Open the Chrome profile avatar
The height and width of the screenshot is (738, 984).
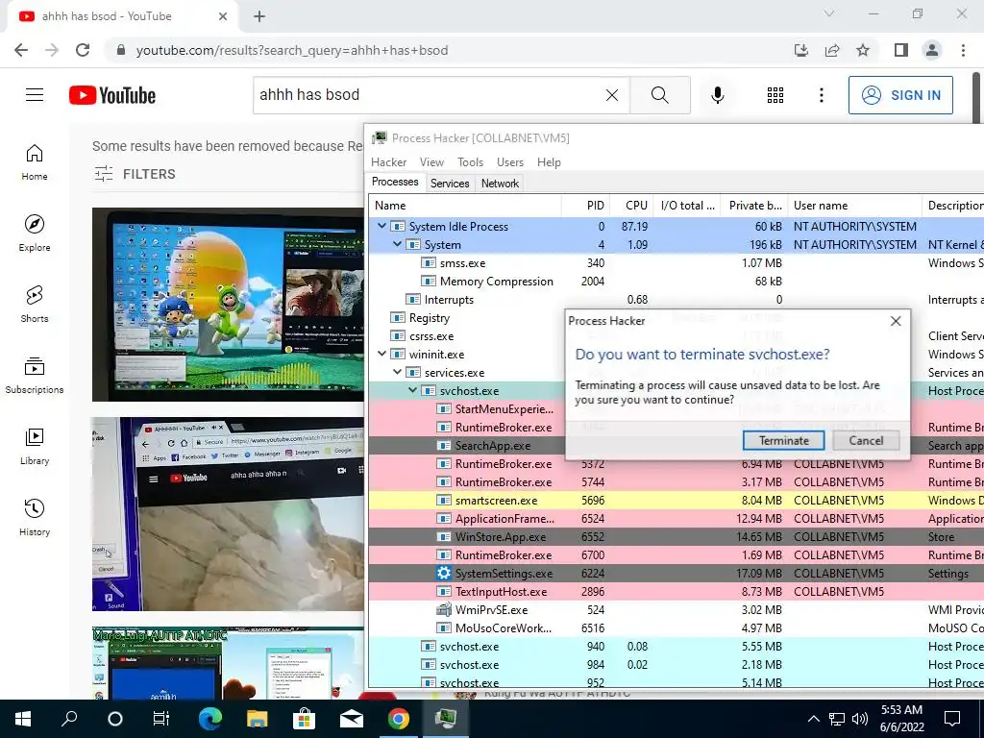point(932,50)
